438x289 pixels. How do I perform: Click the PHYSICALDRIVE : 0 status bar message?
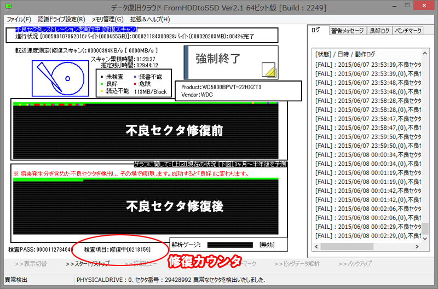[x=171, y=280]
